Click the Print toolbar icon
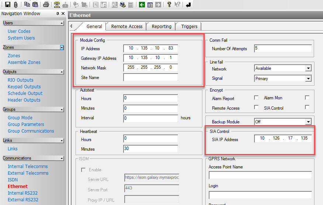 pos(46,5)
